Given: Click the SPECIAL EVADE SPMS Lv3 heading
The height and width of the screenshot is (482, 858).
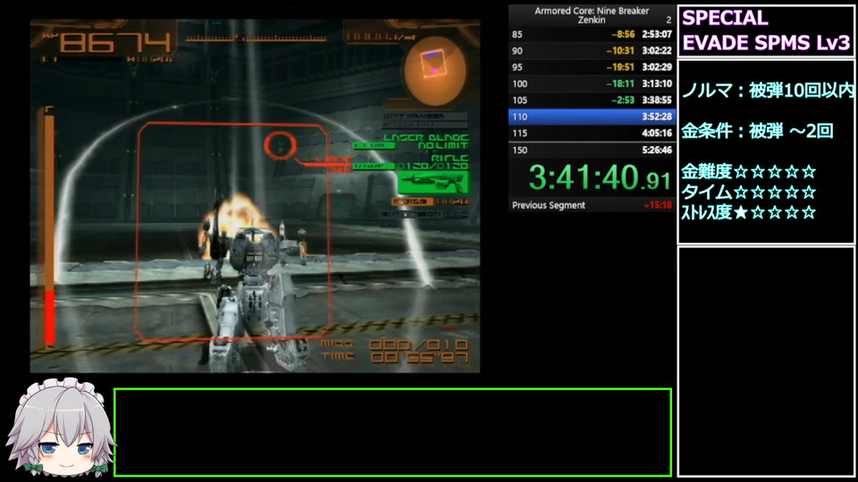Looking at the screenshot, I should point(766,30).
